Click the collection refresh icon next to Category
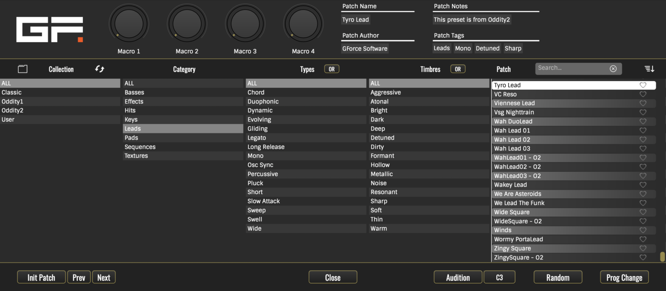 click(99, 68)
